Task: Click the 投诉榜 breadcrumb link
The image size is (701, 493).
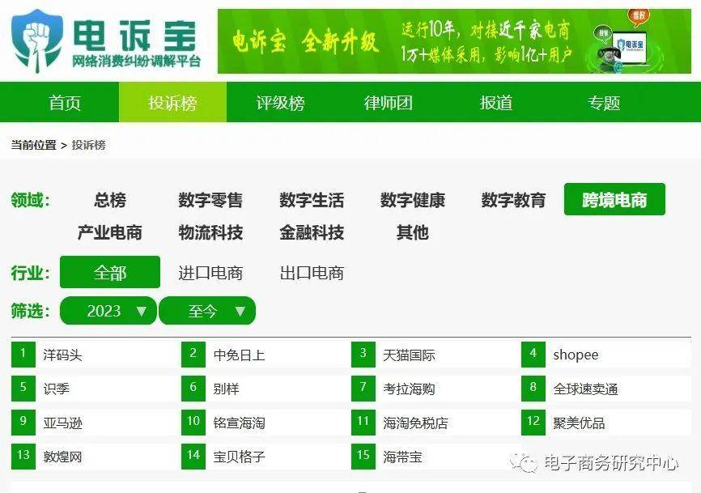Action: (88, 145)
